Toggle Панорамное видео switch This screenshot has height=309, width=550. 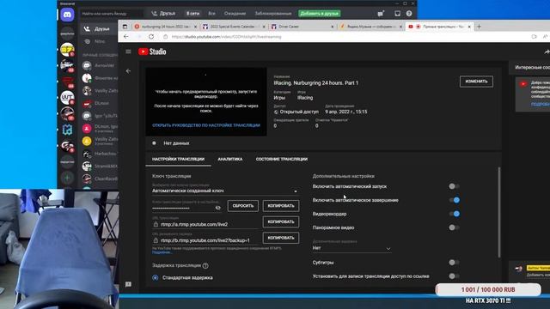(455, 227)
